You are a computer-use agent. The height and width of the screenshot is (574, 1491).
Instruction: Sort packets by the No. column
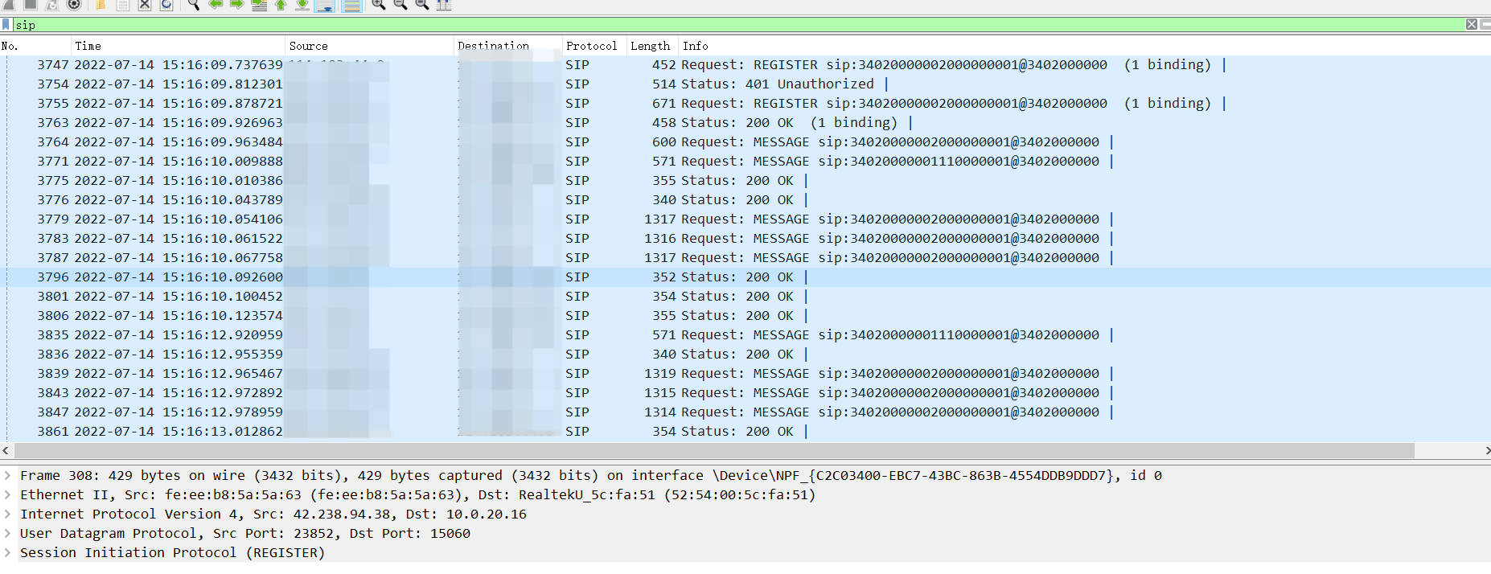click(35, 46)
